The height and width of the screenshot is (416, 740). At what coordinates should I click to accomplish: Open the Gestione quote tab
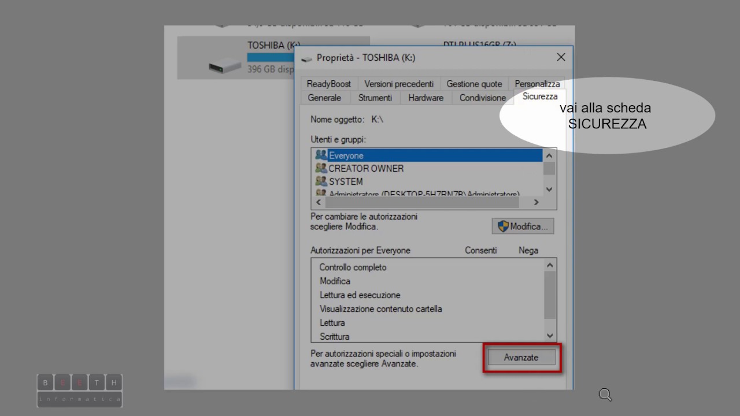tap(474, 84)
